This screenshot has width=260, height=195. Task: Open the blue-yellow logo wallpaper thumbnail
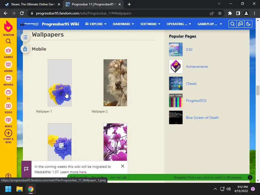[x=60, y=142]
